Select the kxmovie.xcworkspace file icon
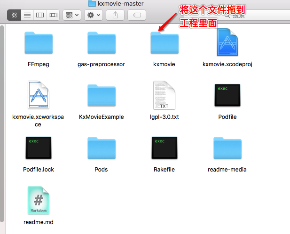Viewport: 290px width, 234px height. 39,95
